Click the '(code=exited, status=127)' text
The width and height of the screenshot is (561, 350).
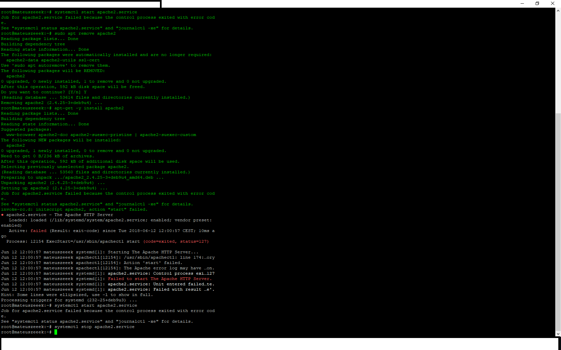[176, 241]
